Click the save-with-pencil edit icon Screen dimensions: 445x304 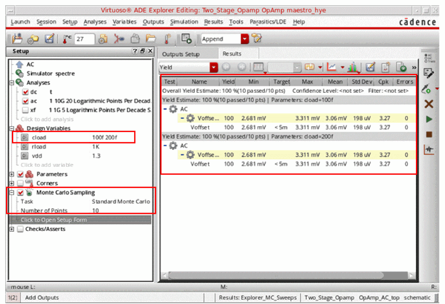(x=49, y=38)
